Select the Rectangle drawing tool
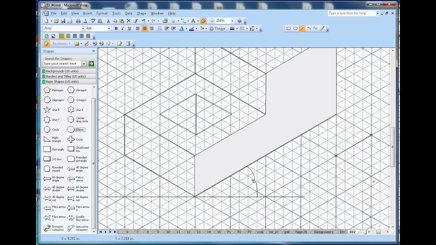 coord(289,29)
